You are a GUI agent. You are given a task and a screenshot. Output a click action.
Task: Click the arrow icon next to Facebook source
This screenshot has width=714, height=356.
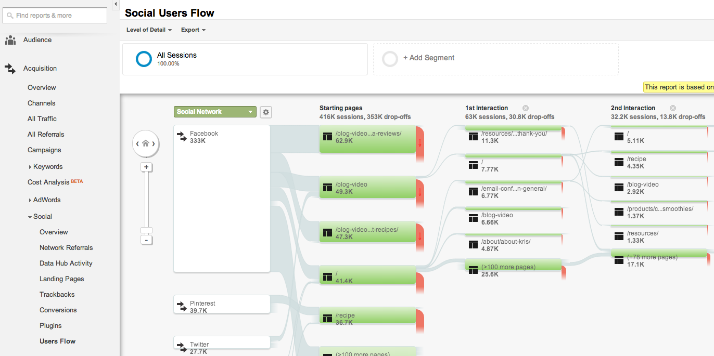(x=181, y=136)
